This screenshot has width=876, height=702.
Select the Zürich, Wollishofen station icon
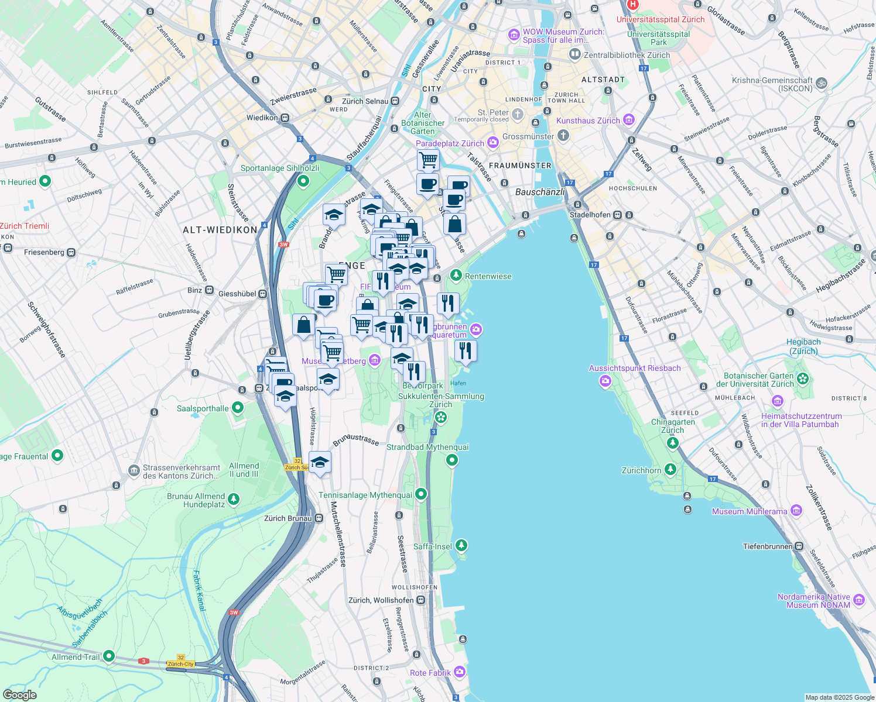pyautogui.click(x=420, y=600)
